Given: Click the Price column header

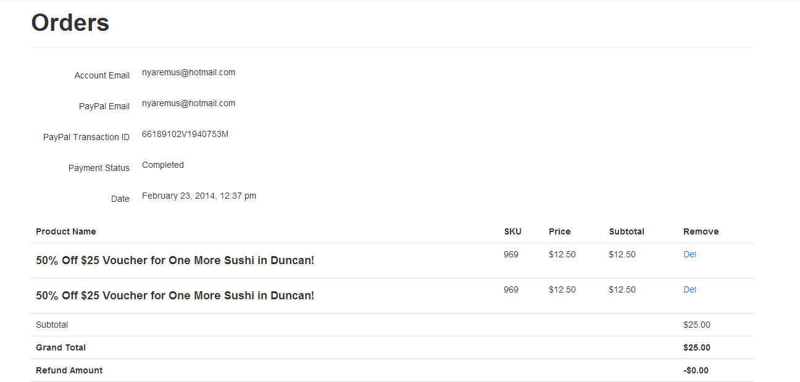Looking at the screenshot, I should (560, 231).
